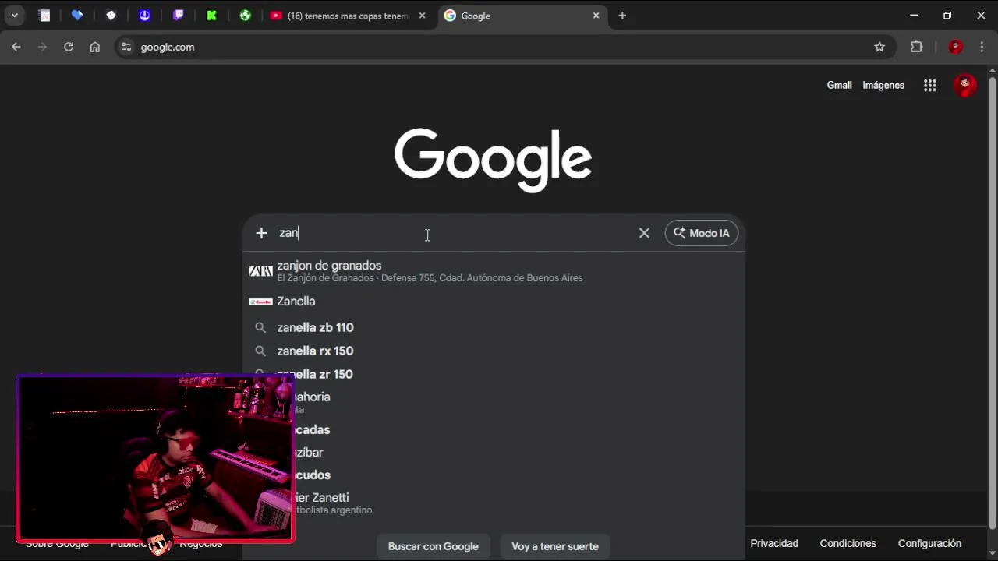Select the Zanella brand suggestion
Screen dimensions: 998x561
[494, 302]
